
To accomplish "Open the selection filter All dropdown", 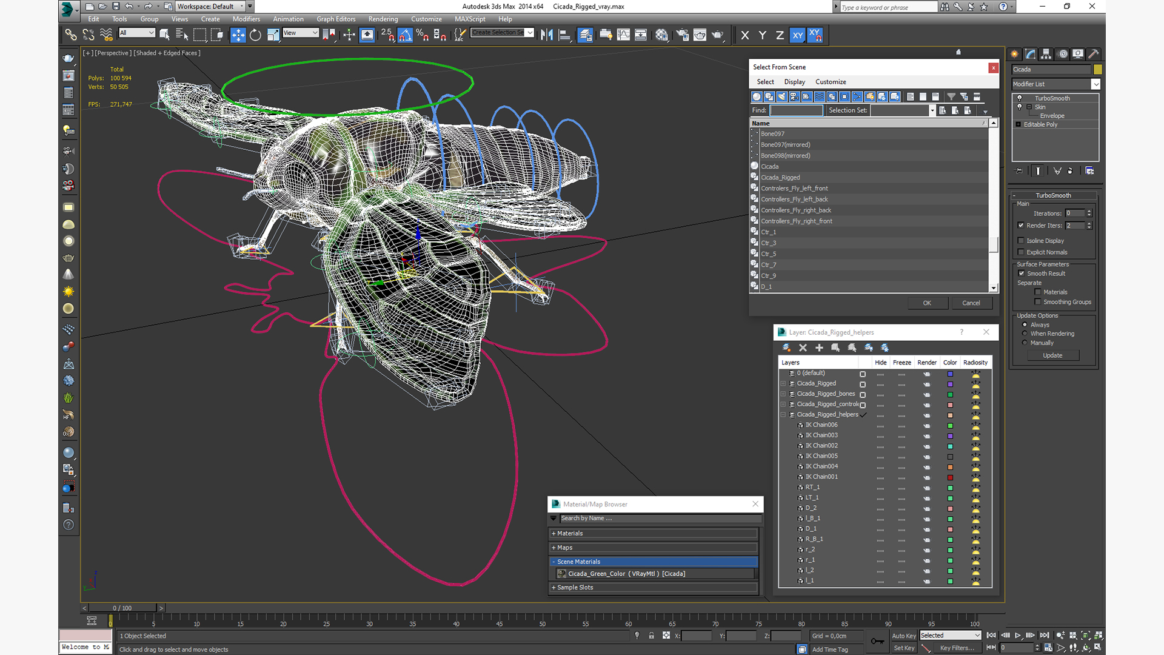I will [136, 33].
